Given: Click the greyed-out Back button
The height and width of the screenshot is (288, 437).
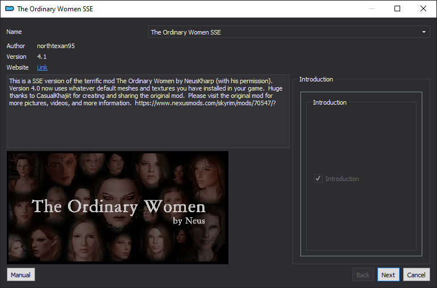Looking at the screenshot, I should click(363, 274).
